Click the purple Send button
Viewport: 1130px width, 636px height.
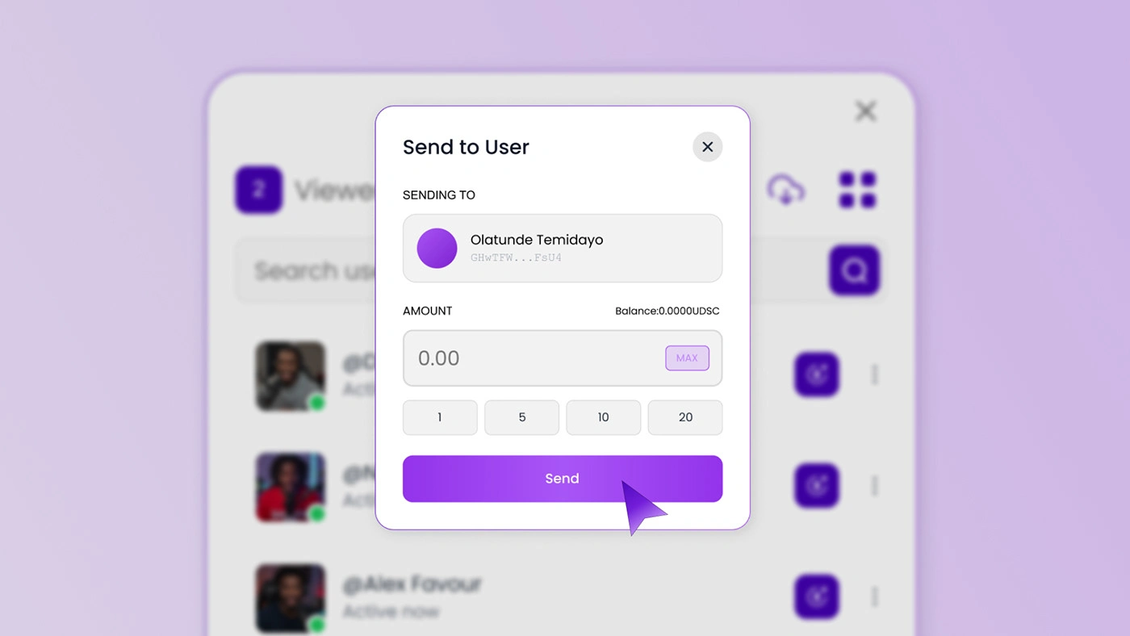562,479
